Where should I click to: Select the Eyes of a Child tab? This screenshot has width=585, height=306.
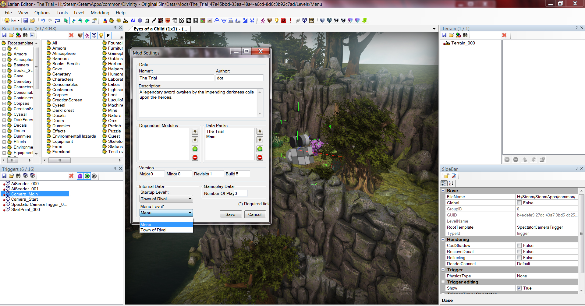(x=160, y=29)
